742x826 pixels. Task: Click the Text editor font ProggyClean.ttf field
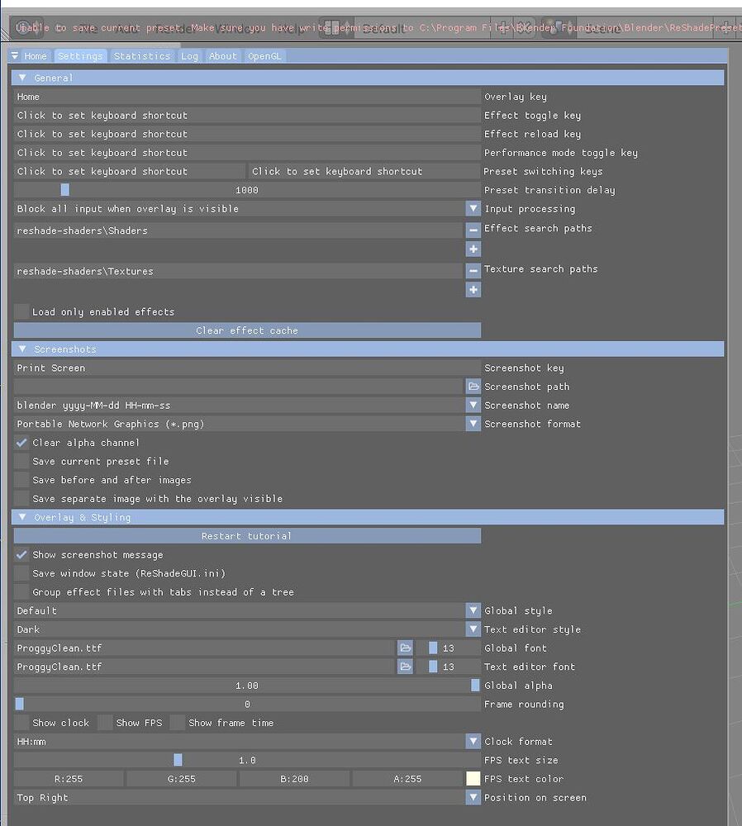tap(204, 667)
